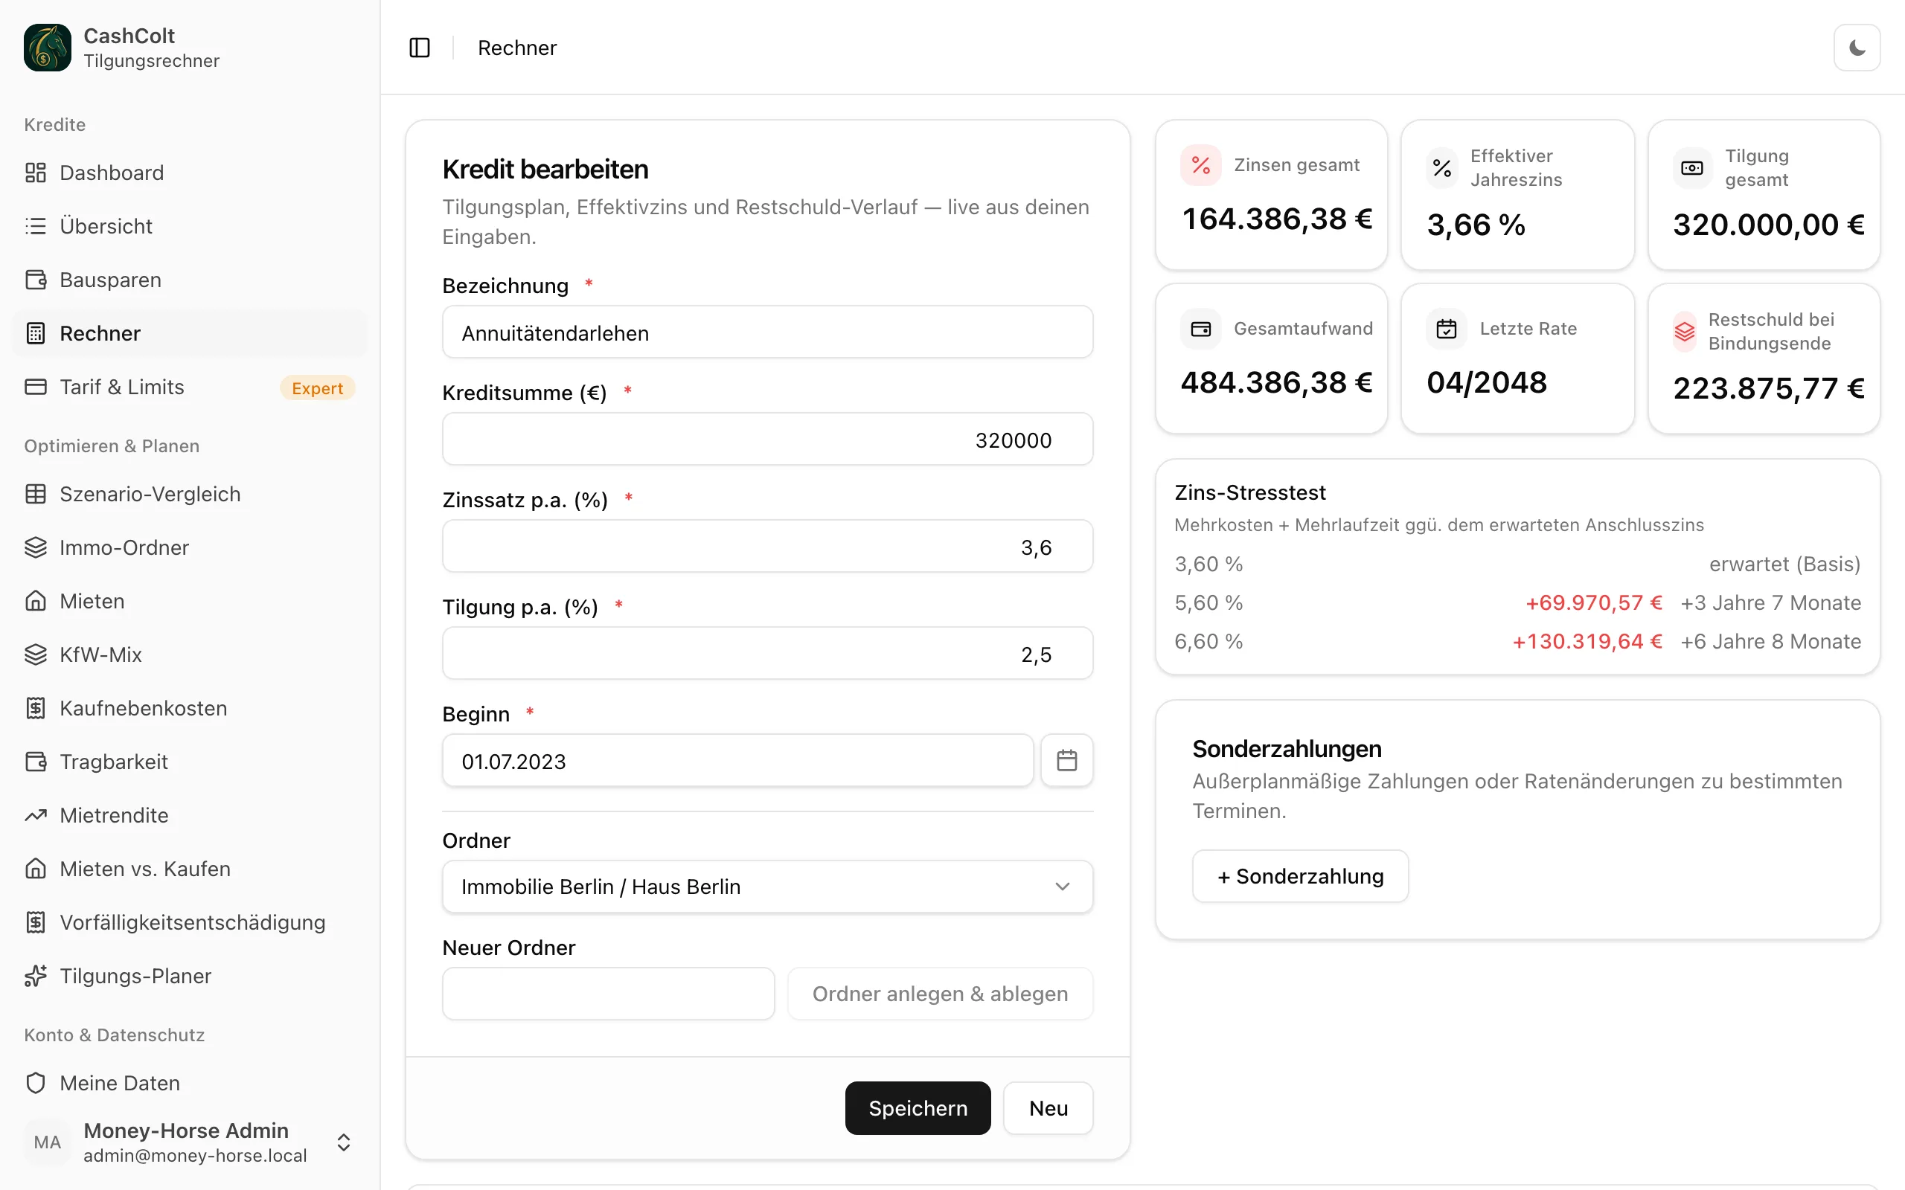Open Szenario-Vergleich
This screenshot has height=1190, width=1905.
coord(190,493)
